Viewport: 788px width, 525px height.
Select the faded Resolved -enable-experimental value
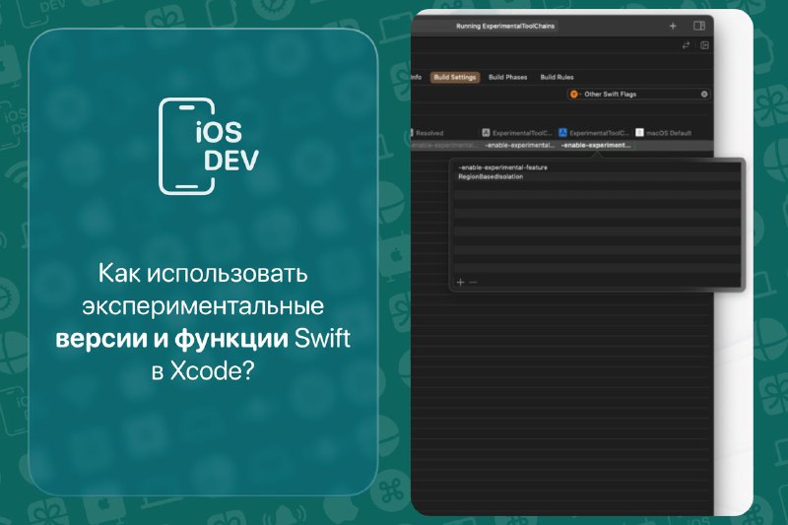[x=445, y=145]
